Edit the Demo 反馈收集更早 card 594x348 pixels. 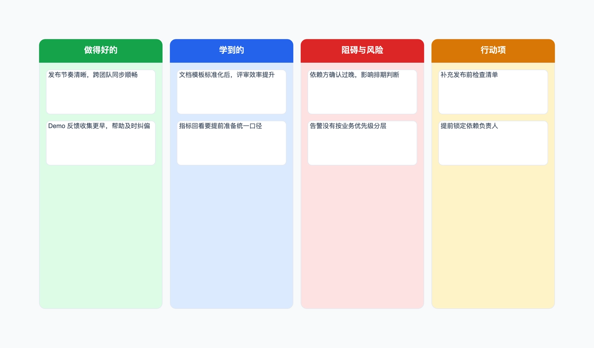click(x=101, y=143)
